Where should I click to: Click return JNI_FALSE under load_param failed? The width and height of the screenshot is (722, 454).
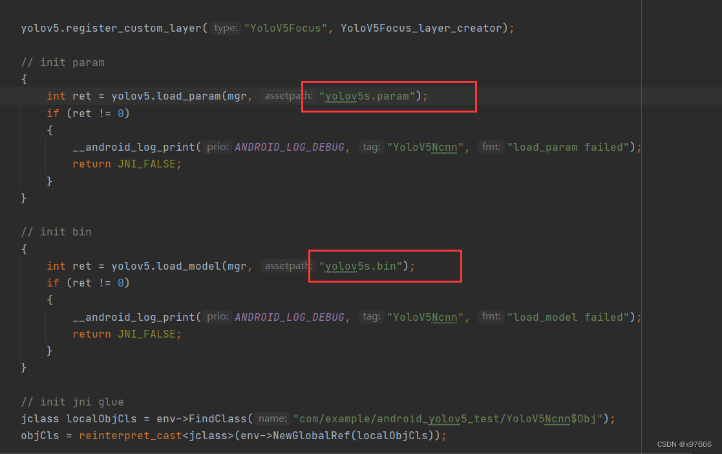(127, 164)
